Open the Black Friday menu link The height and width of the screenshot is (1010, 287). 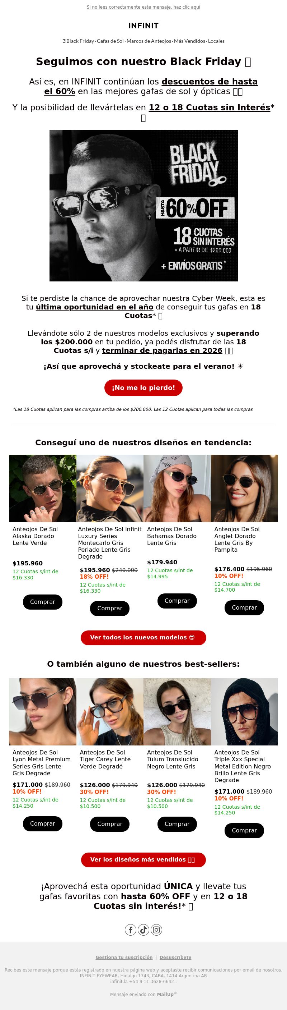point(79,41)
